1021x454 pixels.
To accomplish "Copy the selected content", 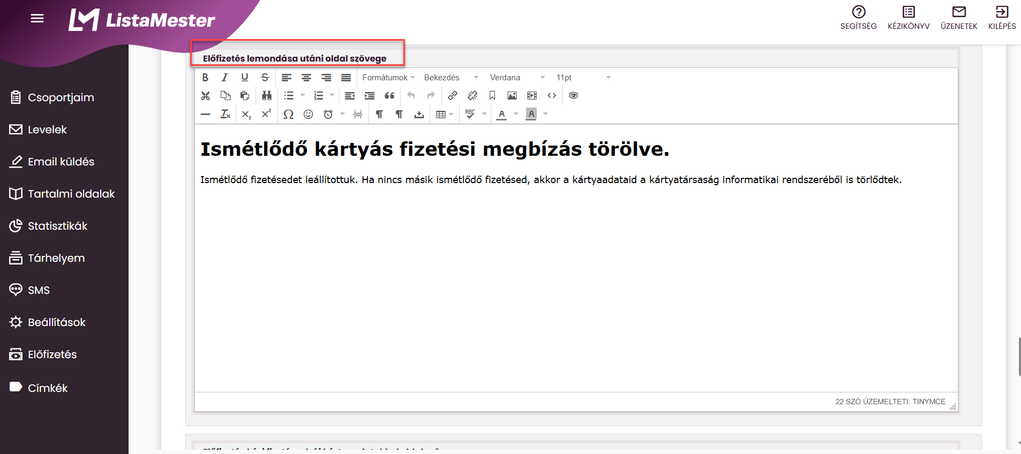I will coord(225,96).
